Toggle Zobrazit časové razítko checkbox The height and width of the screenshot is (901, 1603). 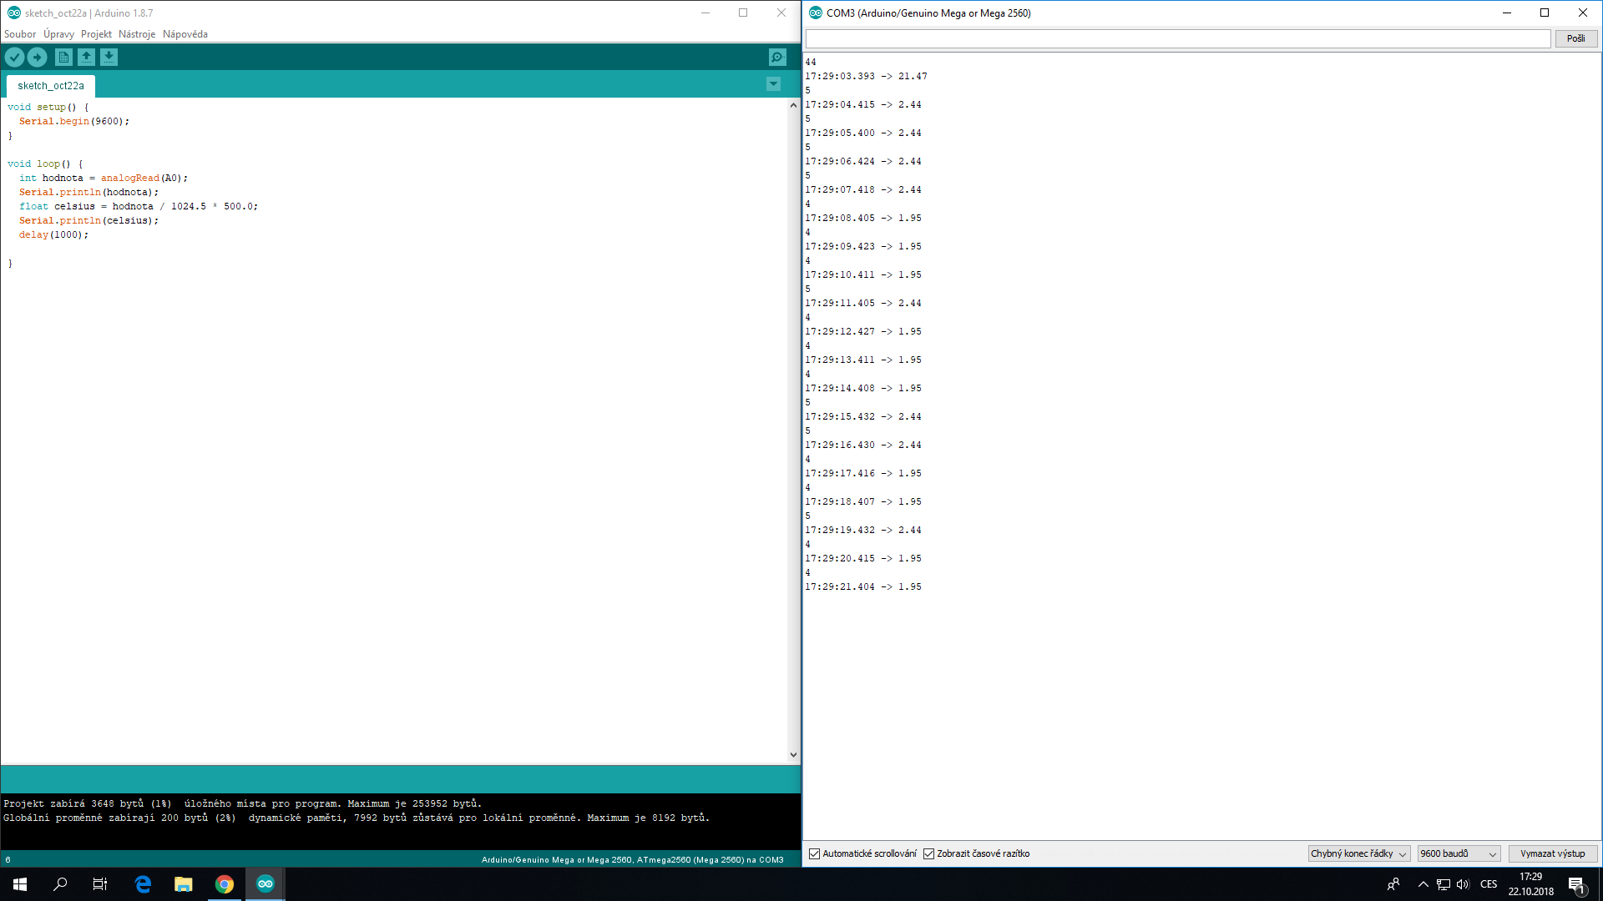coord(928,853)
